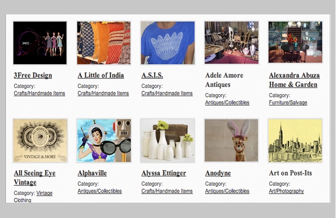
Task: Click the All Seeing Eye logo thumbnail
Action: [x=40, y=141]
